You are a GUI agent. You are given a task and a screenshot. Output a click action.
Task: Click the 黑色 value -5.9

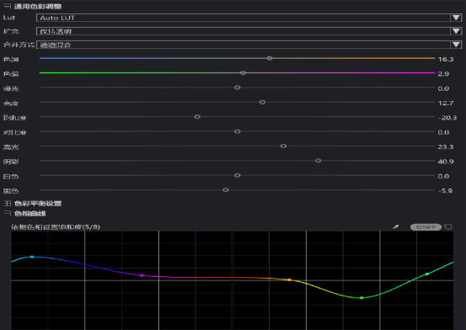pyautogui.click(x=445, y=191)
